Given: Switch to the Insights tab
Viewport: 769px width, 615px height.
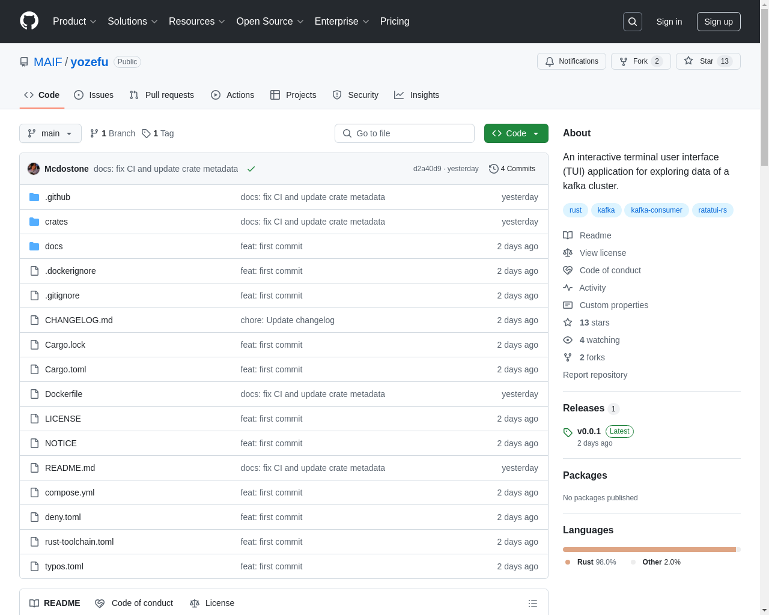Looking at the screenshot, I should tap(416, 95).
